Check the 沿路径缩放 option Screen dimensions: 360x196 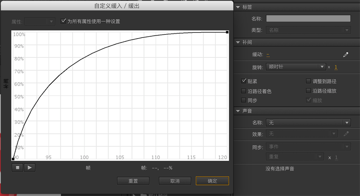click(309, 91)
